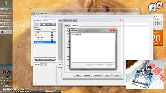This screenshot has width=166, height=93.
Task: Close the Settings P4S-342 window with X
Action: tap(120, 20)
